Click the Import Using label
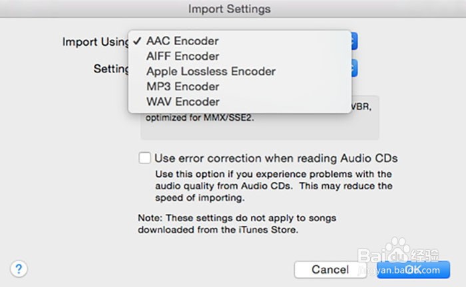 (x=96, y=42)
